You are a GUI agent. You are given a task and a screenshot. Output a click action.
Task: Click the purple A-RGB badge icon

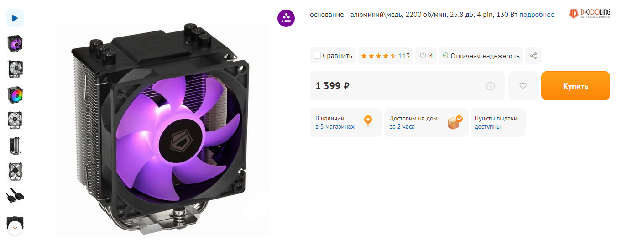286,18
